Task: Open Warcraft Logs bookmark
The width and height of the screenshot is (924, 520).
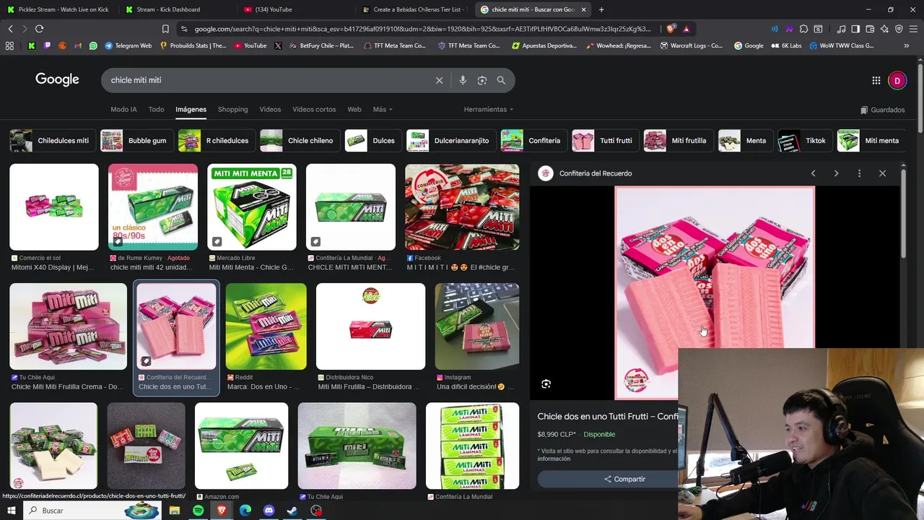Action: pyautogui.click(x=692, y=45)
